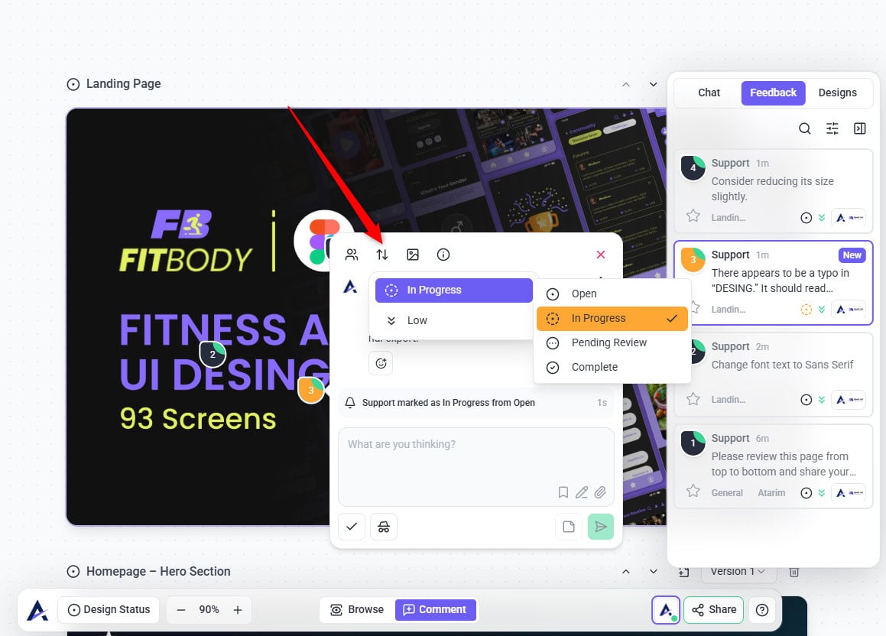Image resolution: width=886 pixels, height=636 pixels.
Task: Click the Share button
Action: (x=713, y=610)
